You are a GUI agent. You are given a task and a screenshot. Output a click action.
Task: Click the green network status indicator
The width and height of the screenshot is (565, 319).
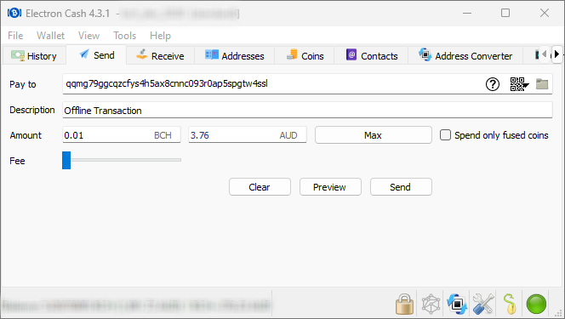pyautogui.click(x=536, y=304)
